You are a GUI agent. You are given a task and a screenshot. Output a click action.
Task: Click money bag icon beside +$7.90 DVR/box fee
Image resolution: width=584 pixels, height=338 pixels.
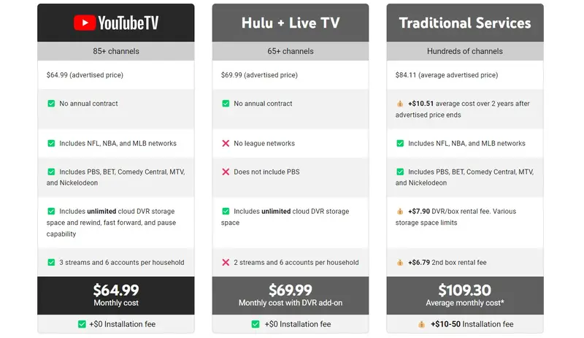(x=399, y=212)
